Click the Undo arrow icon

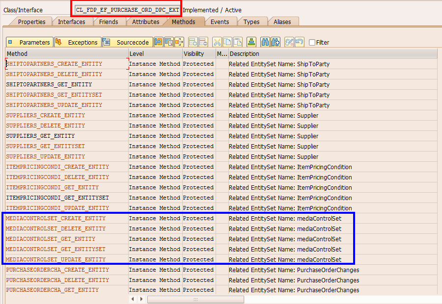pyautogui.click(x=299, y=42)
